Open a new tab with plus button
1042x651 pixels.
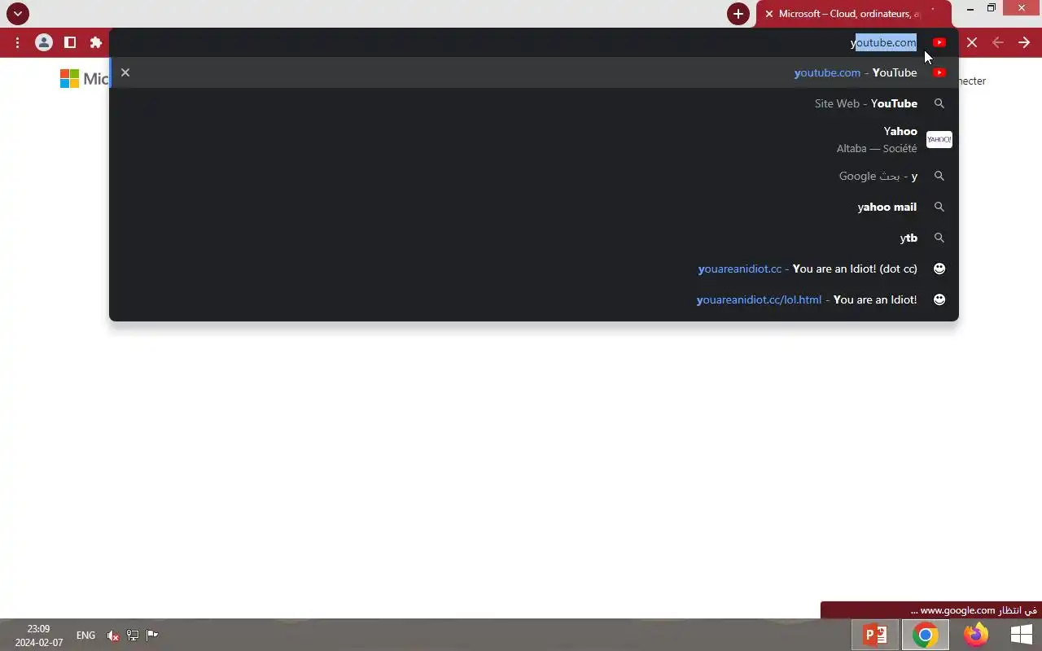pyautogui.click(x=738, y=14)
